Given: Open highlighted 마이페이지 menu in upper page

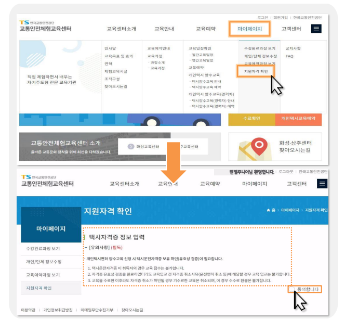Looking at the screenshot, I should (249, 29).
